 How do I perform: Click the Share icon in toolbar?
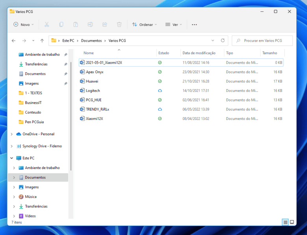(105, 24)
